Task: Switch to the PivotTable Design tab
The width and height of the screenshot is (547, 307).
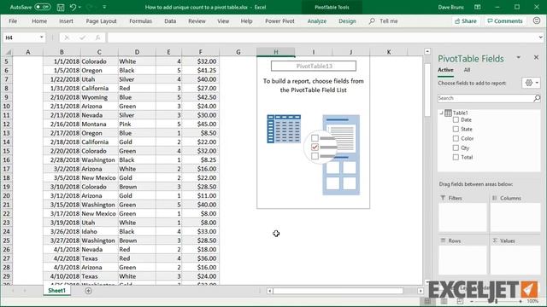Action: pyautogui.click(x=347, y=20)
